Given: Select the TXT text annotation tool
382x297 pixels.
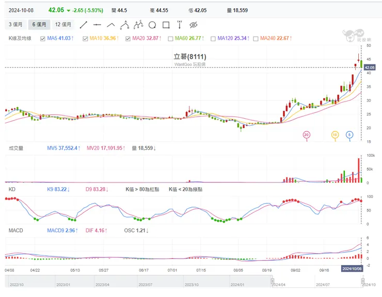Looking at the screenshot, I should point(180,25).
